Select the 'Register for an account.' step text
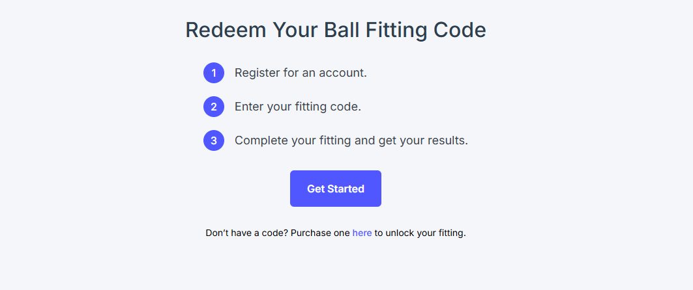The width and height of the screenshot is (693, 290). (x=301, y=73)
